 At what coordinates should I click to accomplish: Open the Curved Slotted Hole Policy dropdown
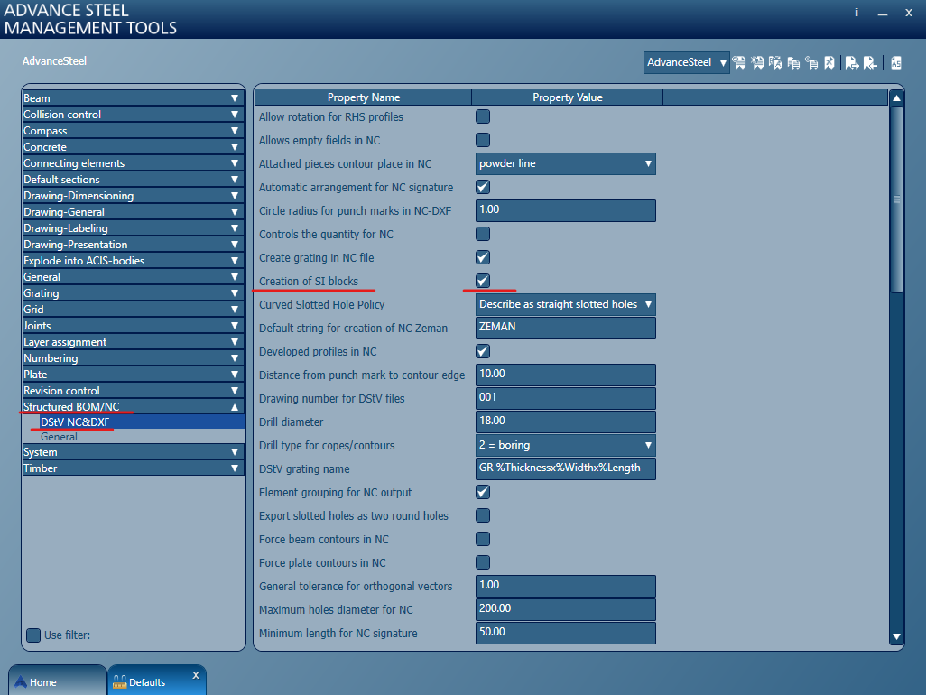[x=565, y=305]
